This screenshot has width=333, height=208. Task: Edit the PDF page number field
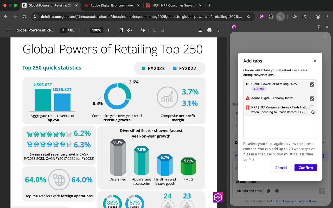pyautogui.click(x=63, y=30)
